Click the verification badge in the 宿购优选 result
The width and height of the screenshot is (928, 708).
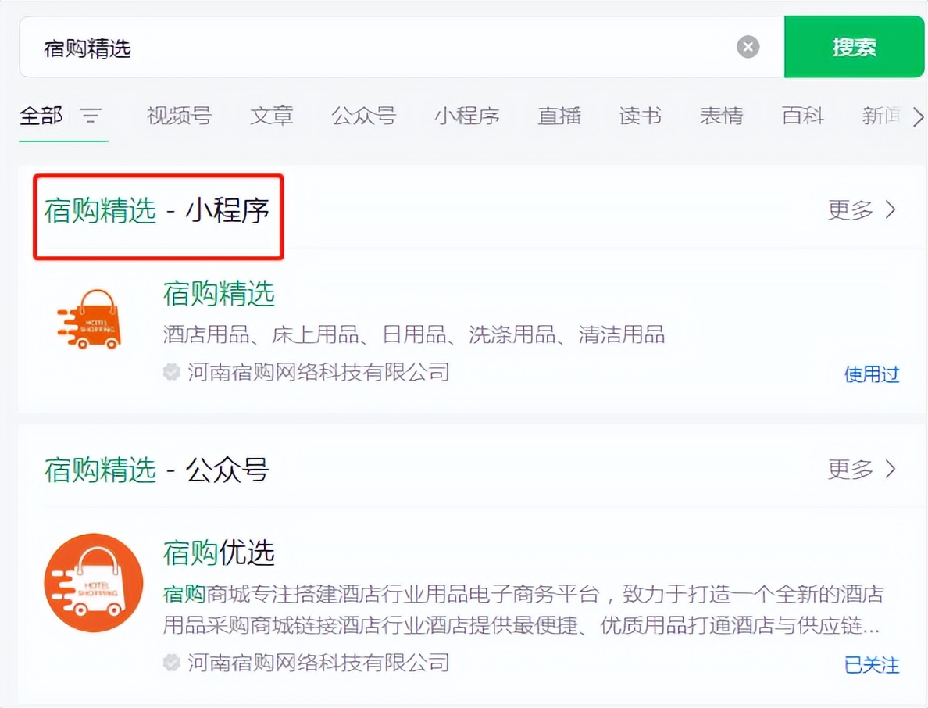pyautogui.click(x=171, y=663)
